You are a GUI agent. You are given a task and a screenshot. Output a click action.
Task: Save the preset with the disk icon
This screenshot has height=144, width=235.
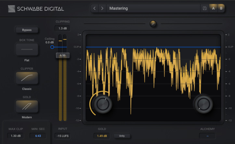[x=204, y=8]
